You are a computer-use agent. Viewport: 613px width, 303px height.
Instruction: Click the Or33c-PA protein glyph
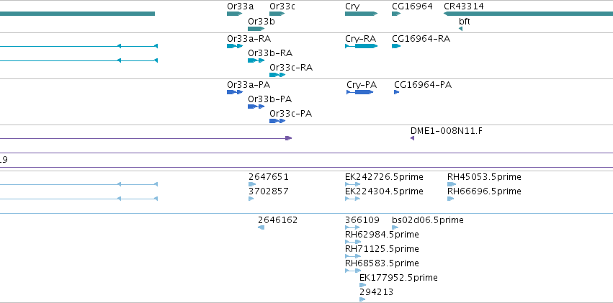point(277,121)
